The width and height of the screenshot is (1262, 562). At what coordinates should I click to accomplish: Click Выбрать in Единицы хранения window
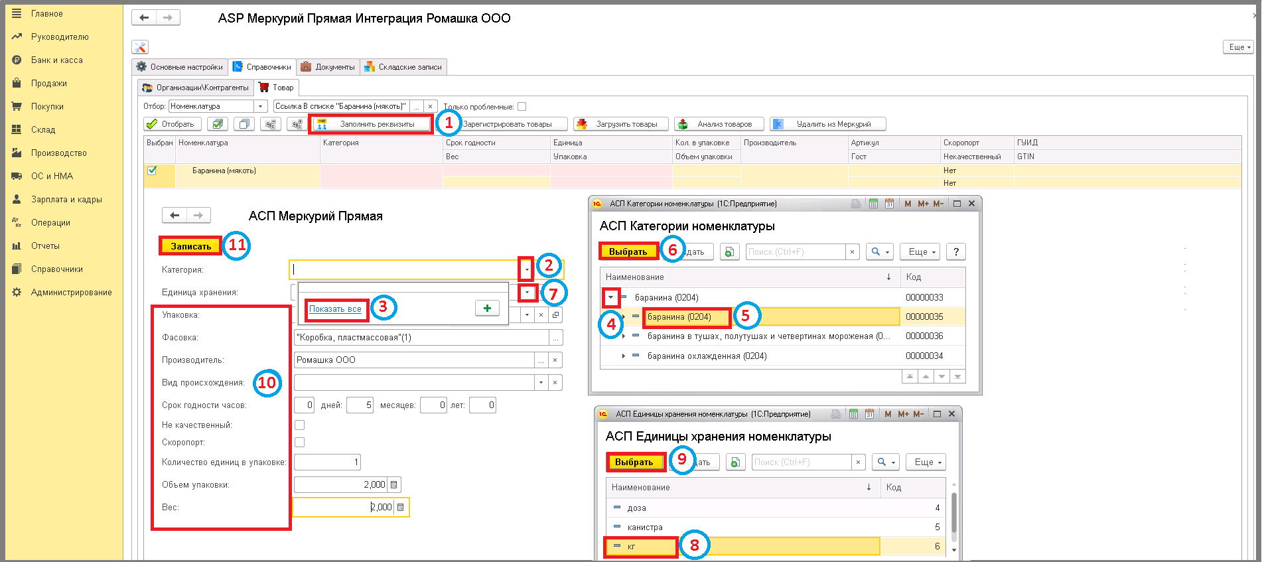[634, 462]
